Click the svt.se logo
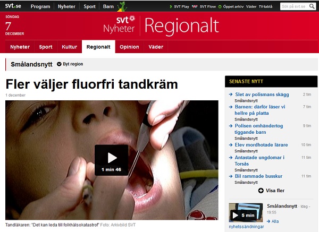The height and width of the screenshot is (232, 319). pyautogui.click(x=13, y=6)
